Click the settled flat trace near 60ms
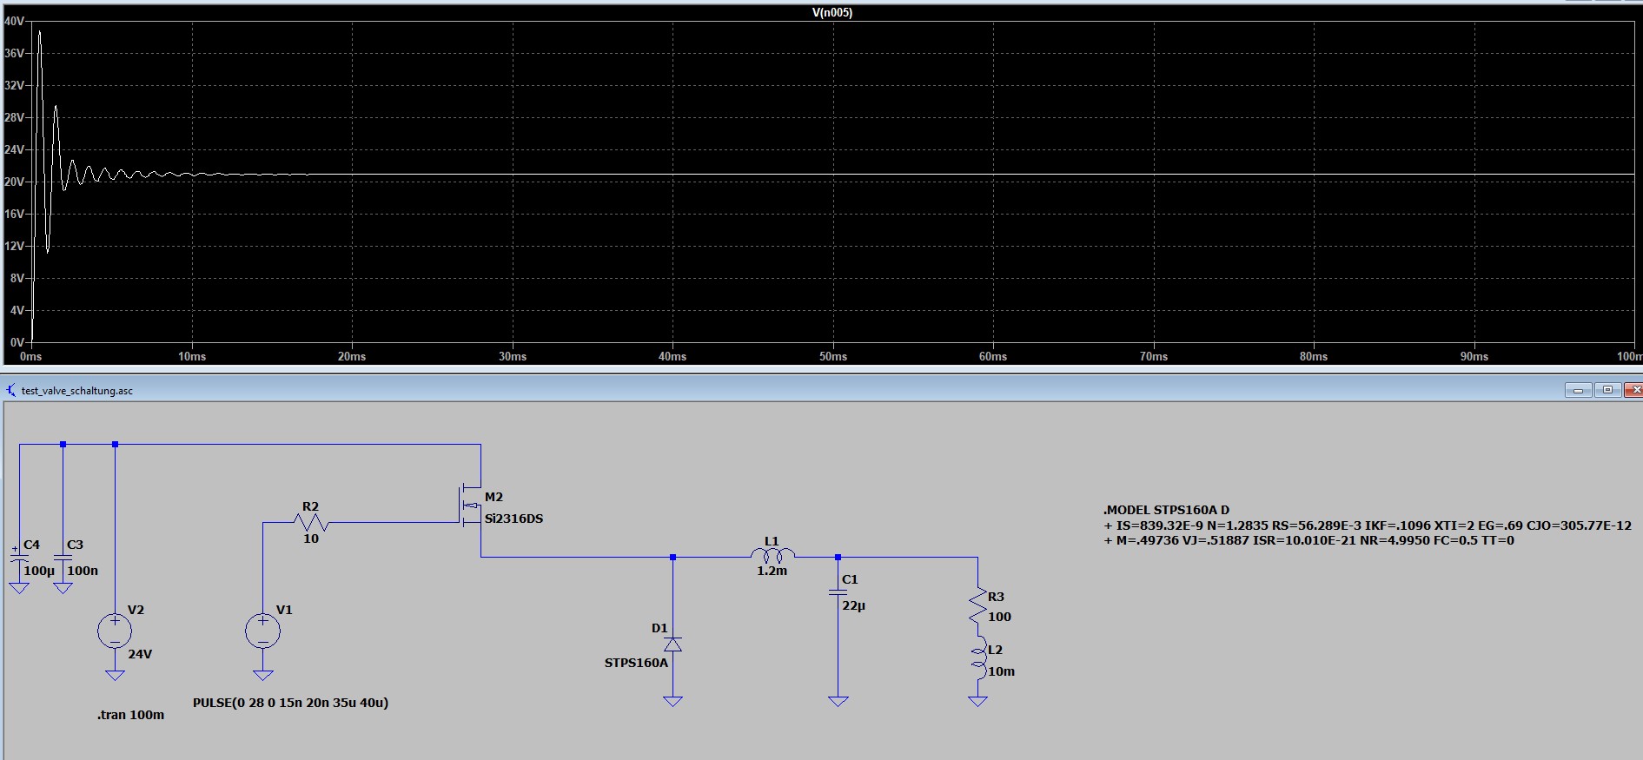Image resolution: width=1643 pixels, height=760 pixels. tap(993, 175)
